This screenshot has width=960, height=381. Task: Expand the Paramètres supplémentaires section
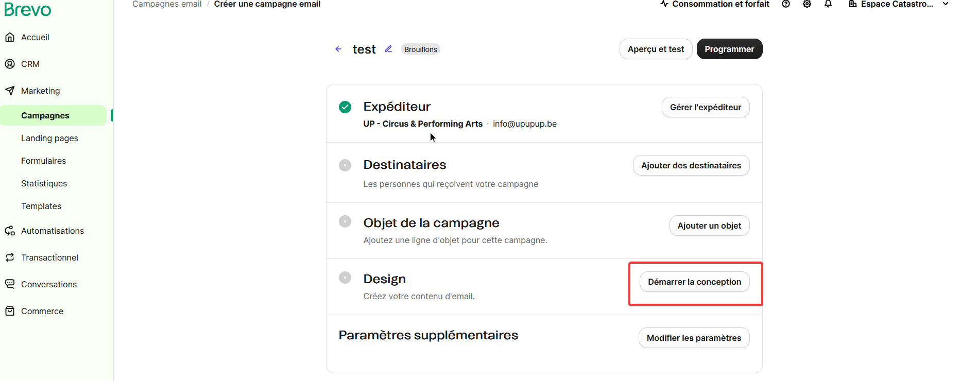click(x=694, y=338)
